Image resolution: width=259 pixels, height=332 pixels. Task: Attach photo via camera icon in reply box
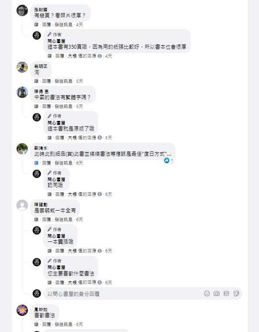[x=216, y=293]
